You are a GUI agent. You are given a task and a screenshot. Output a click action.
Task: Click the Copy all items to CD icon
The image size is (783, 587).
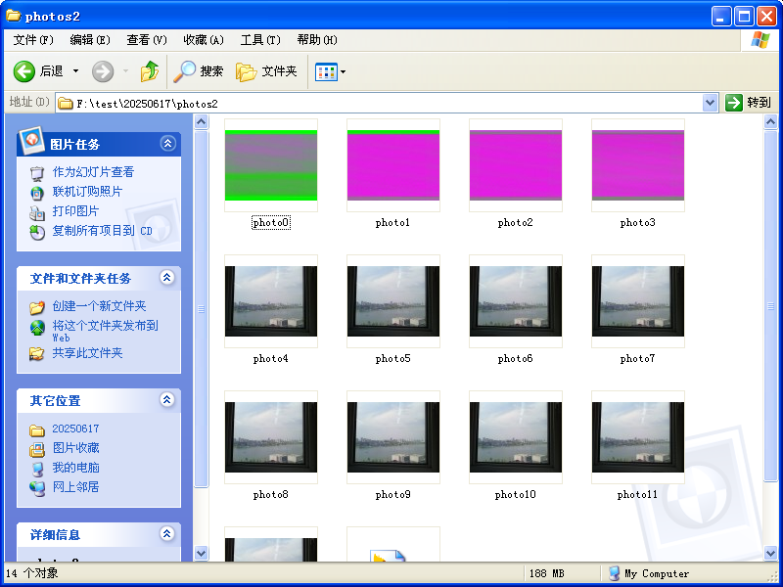point(37,232)
